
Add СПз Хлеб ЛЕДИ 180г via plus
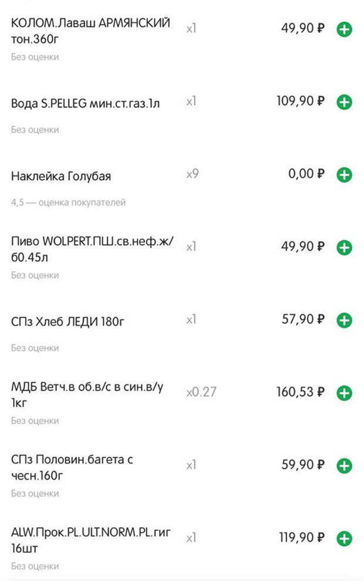click(344, 320)
